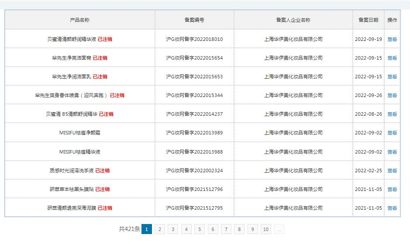View 研萃草本祛黑头膜贴 filing details
This screenshot has height=241, width=410.
click(392, 189)
